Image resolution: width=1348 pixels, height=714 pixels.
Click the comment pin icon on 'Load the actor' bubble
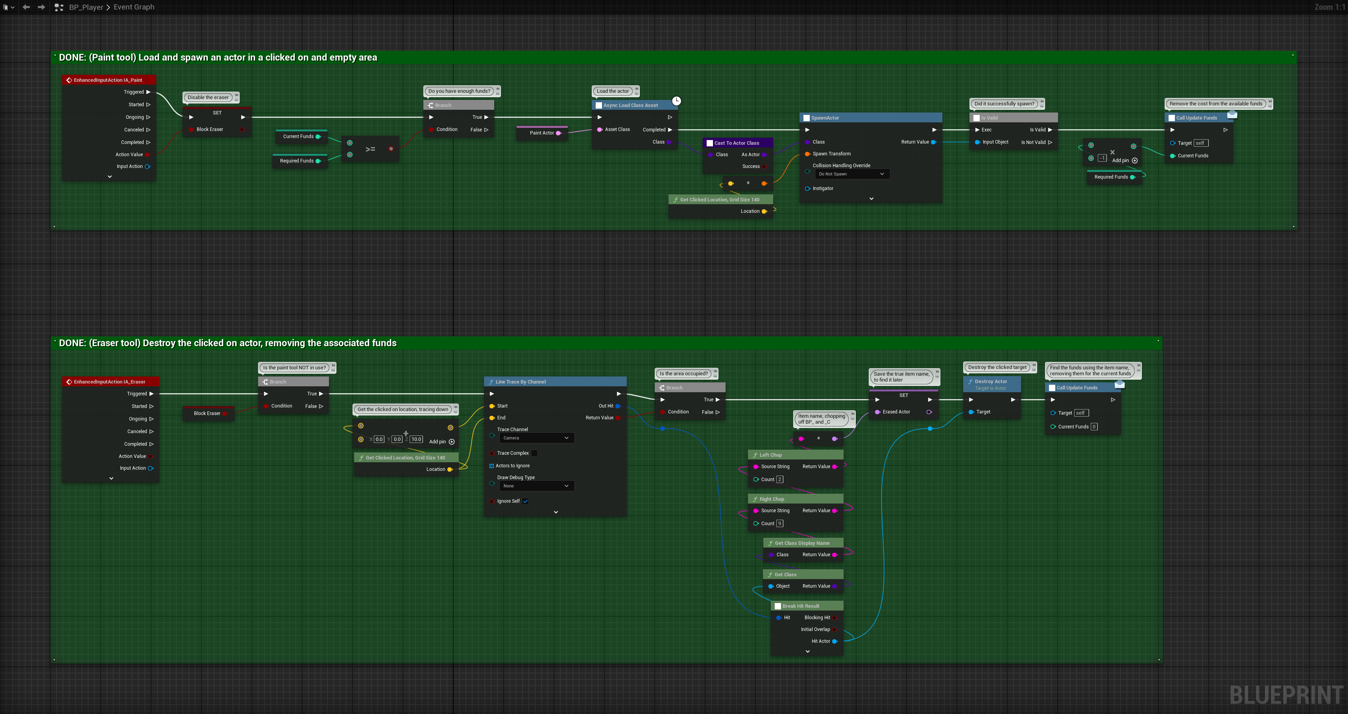coord(636,89)
